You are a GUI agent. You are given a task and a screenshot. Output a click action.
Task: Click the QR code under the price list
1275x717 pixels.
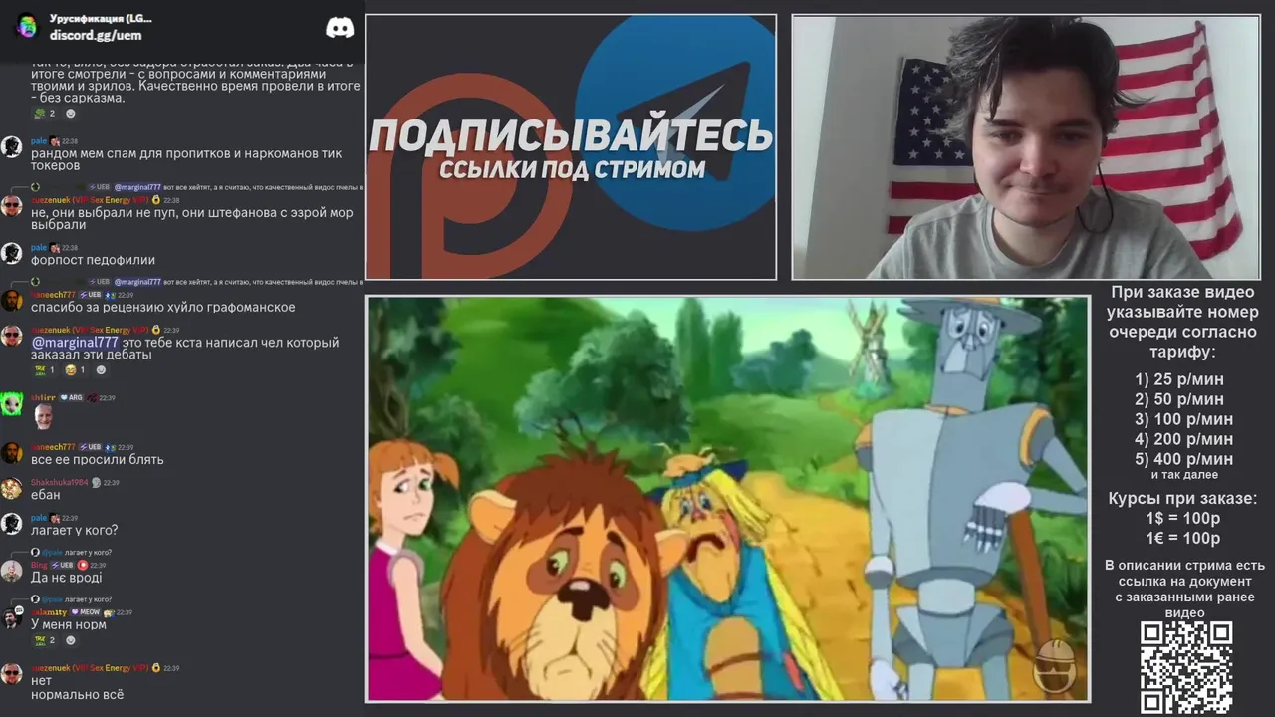pos(1186,667)
